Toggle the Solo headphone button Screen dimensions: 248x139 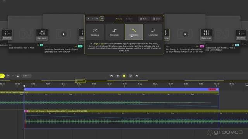pyautogui.click(x=143, y=19)
